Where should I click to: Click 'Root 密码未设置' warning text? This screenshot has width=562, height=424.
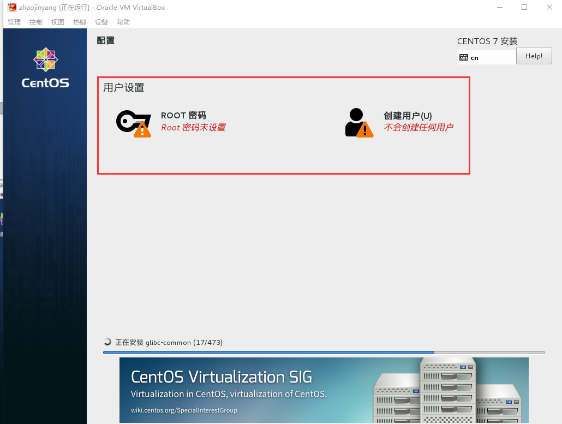[x=193, y=128]
